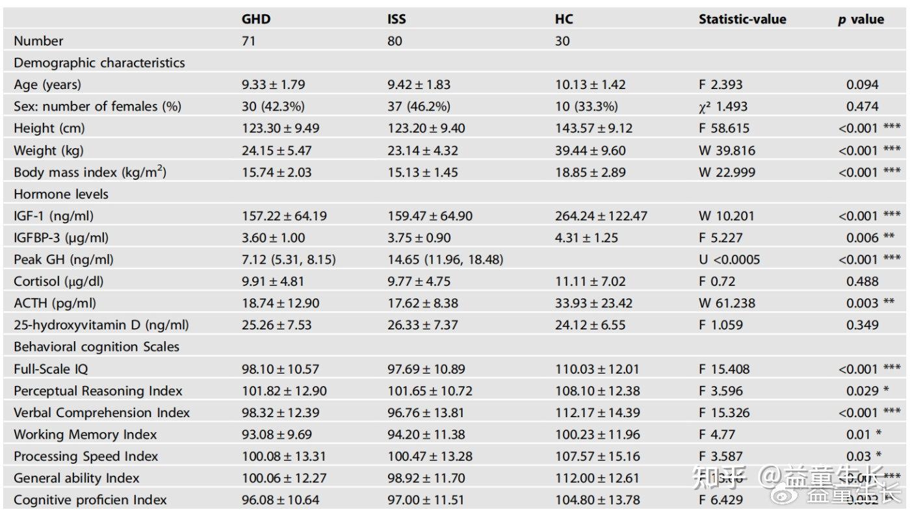Click the ISS column header
The image size is (910, 514).
tap(396, 19)
